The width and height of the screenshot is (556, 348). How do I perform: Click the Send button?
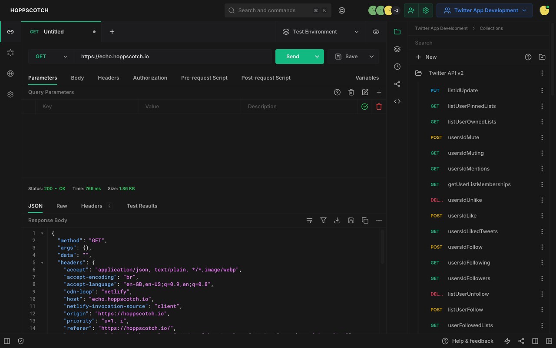pyautogui.click(x=292, y=57)
